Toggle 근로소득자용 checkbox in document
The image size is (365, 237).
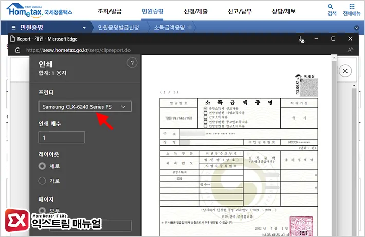coord(205,117)
